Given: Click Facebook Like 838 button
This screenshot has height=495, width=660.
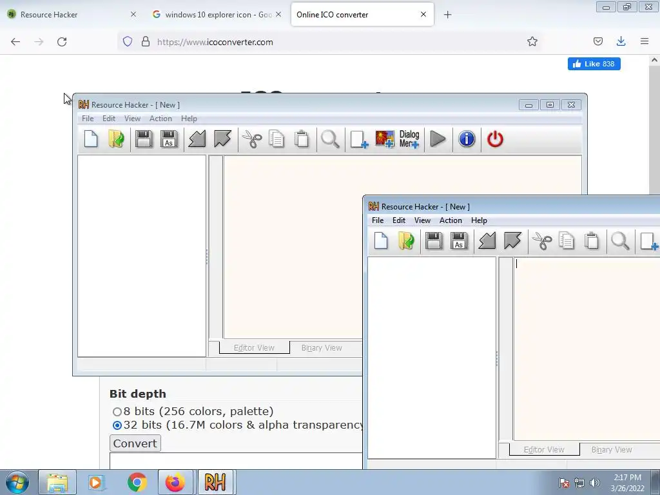Looking at the screenshot, I should (594, 64).
